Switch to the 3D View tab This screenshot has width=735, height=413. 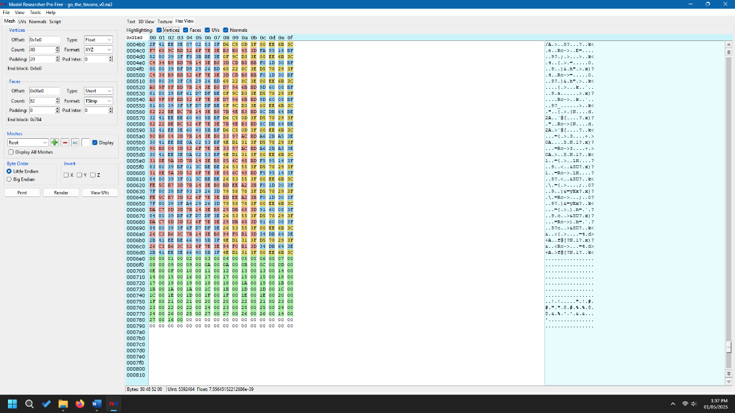[146, 21]
